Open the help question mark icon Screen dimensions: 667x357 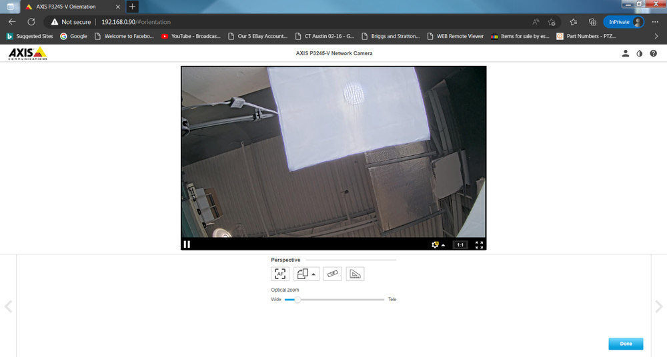tap(654, 53)
